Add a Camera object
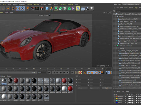The width and height of the screenshot is (141, 105). 87,8
